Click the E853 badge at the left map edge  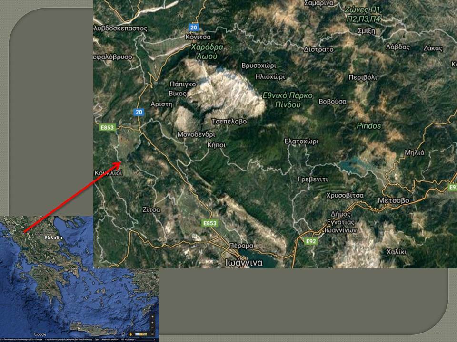pyautogui.click(x=107, y=127)
